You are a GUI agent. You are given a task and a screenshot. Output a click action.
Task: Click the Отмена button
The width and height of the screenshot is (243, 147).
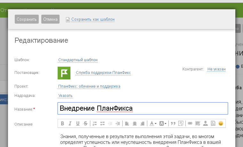(50, 19)
